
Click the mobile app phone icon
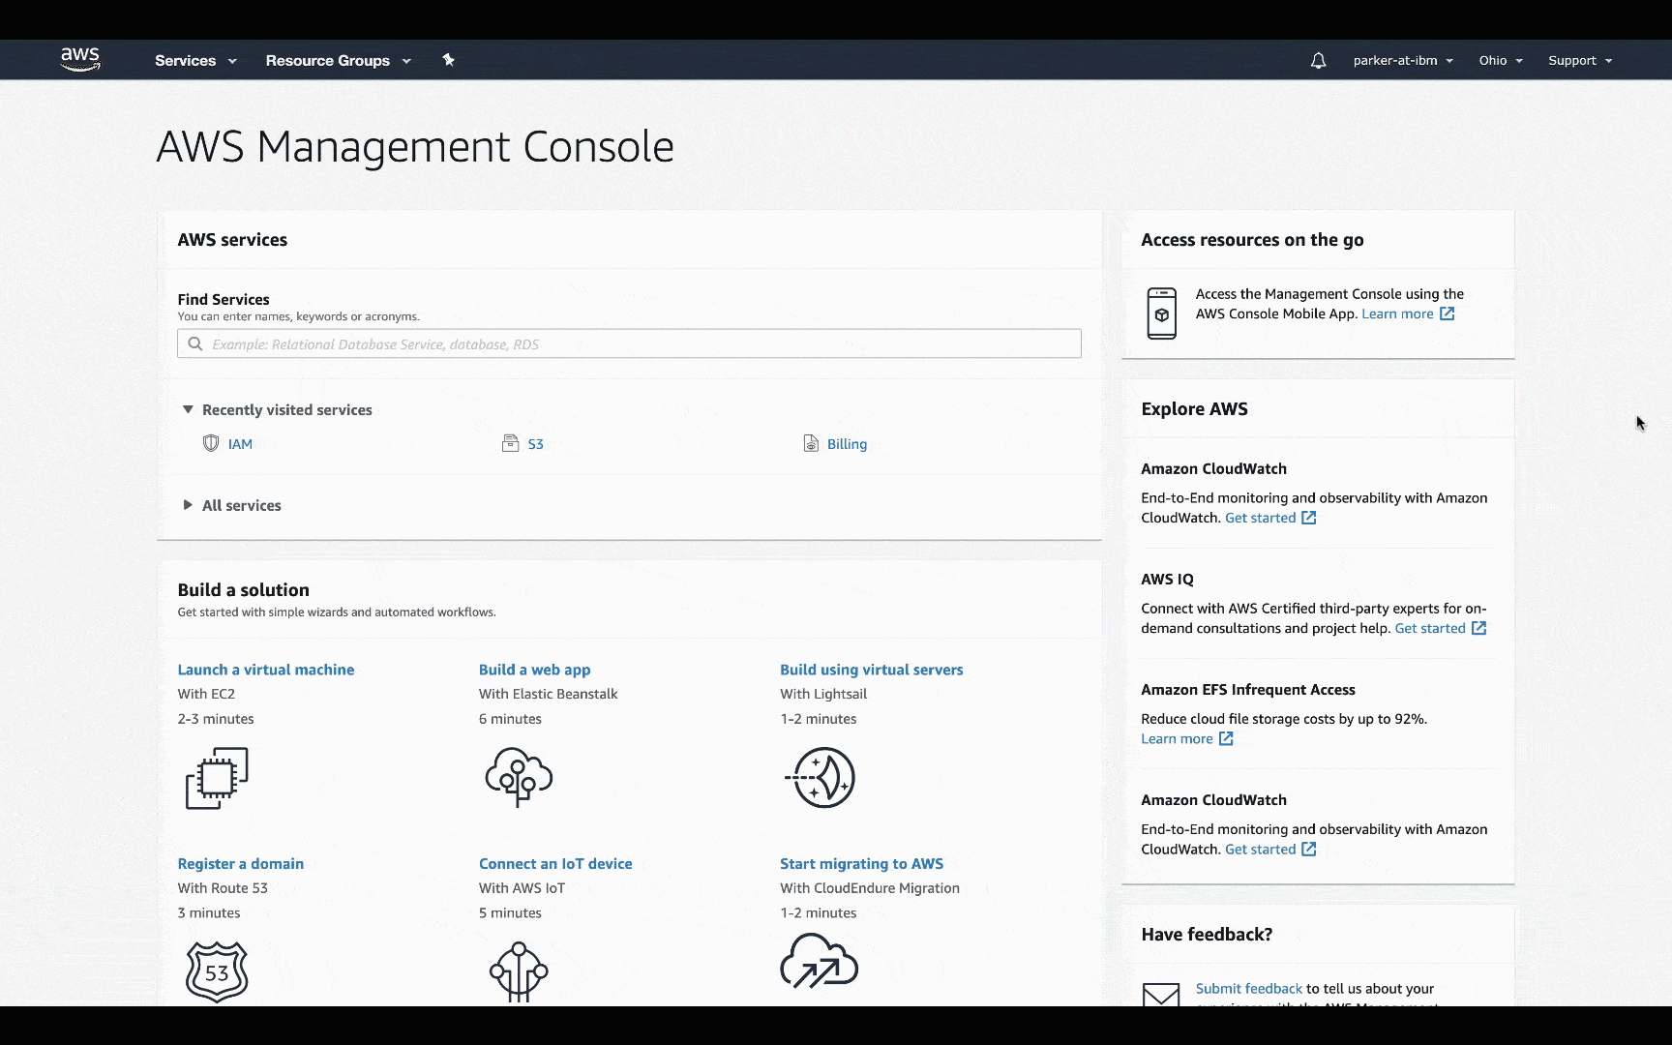tap(1162, 313)
